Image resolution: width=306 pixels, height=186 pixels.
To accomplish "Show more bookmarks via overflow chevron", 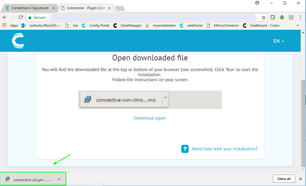I will tap(301, 25).
